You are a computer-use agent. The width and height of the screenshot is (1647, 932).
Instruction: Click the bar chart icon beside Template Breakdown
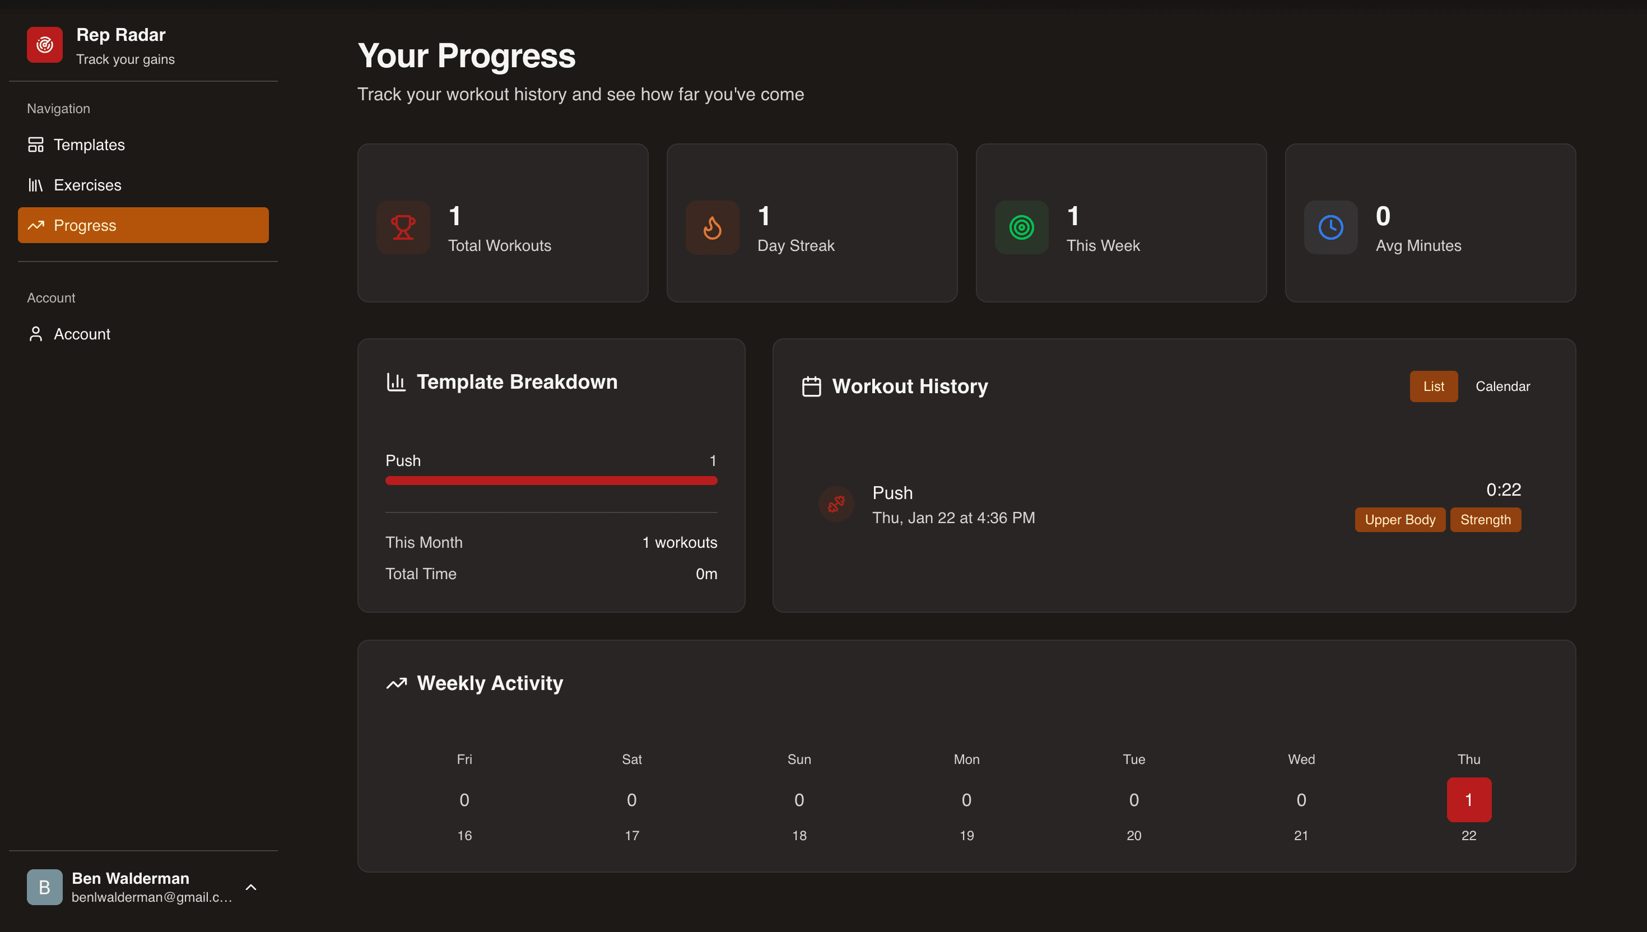[396, 382]
